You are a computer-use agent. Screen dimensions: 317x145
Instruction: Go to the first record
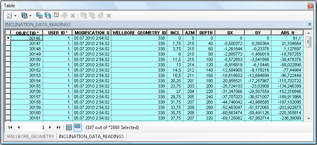(x=10, y=127)
